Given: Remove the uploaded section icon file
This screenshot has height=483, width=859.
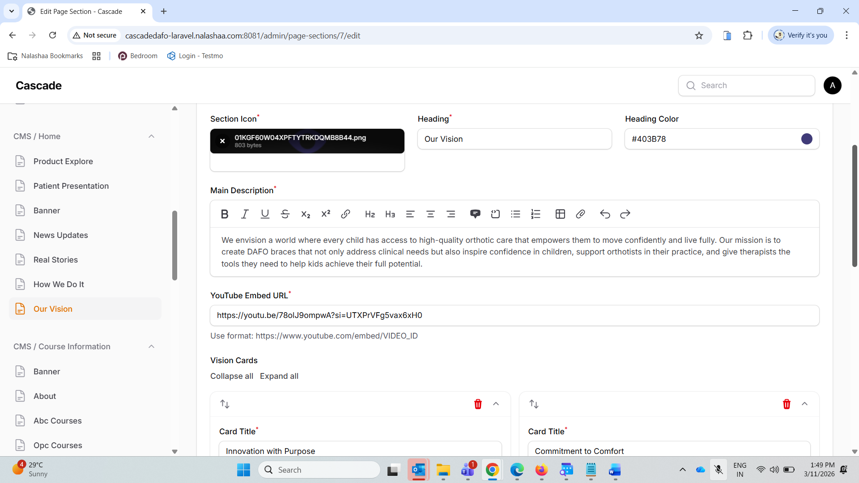Looking at the screenshot, I should click(x=222, y=141).
